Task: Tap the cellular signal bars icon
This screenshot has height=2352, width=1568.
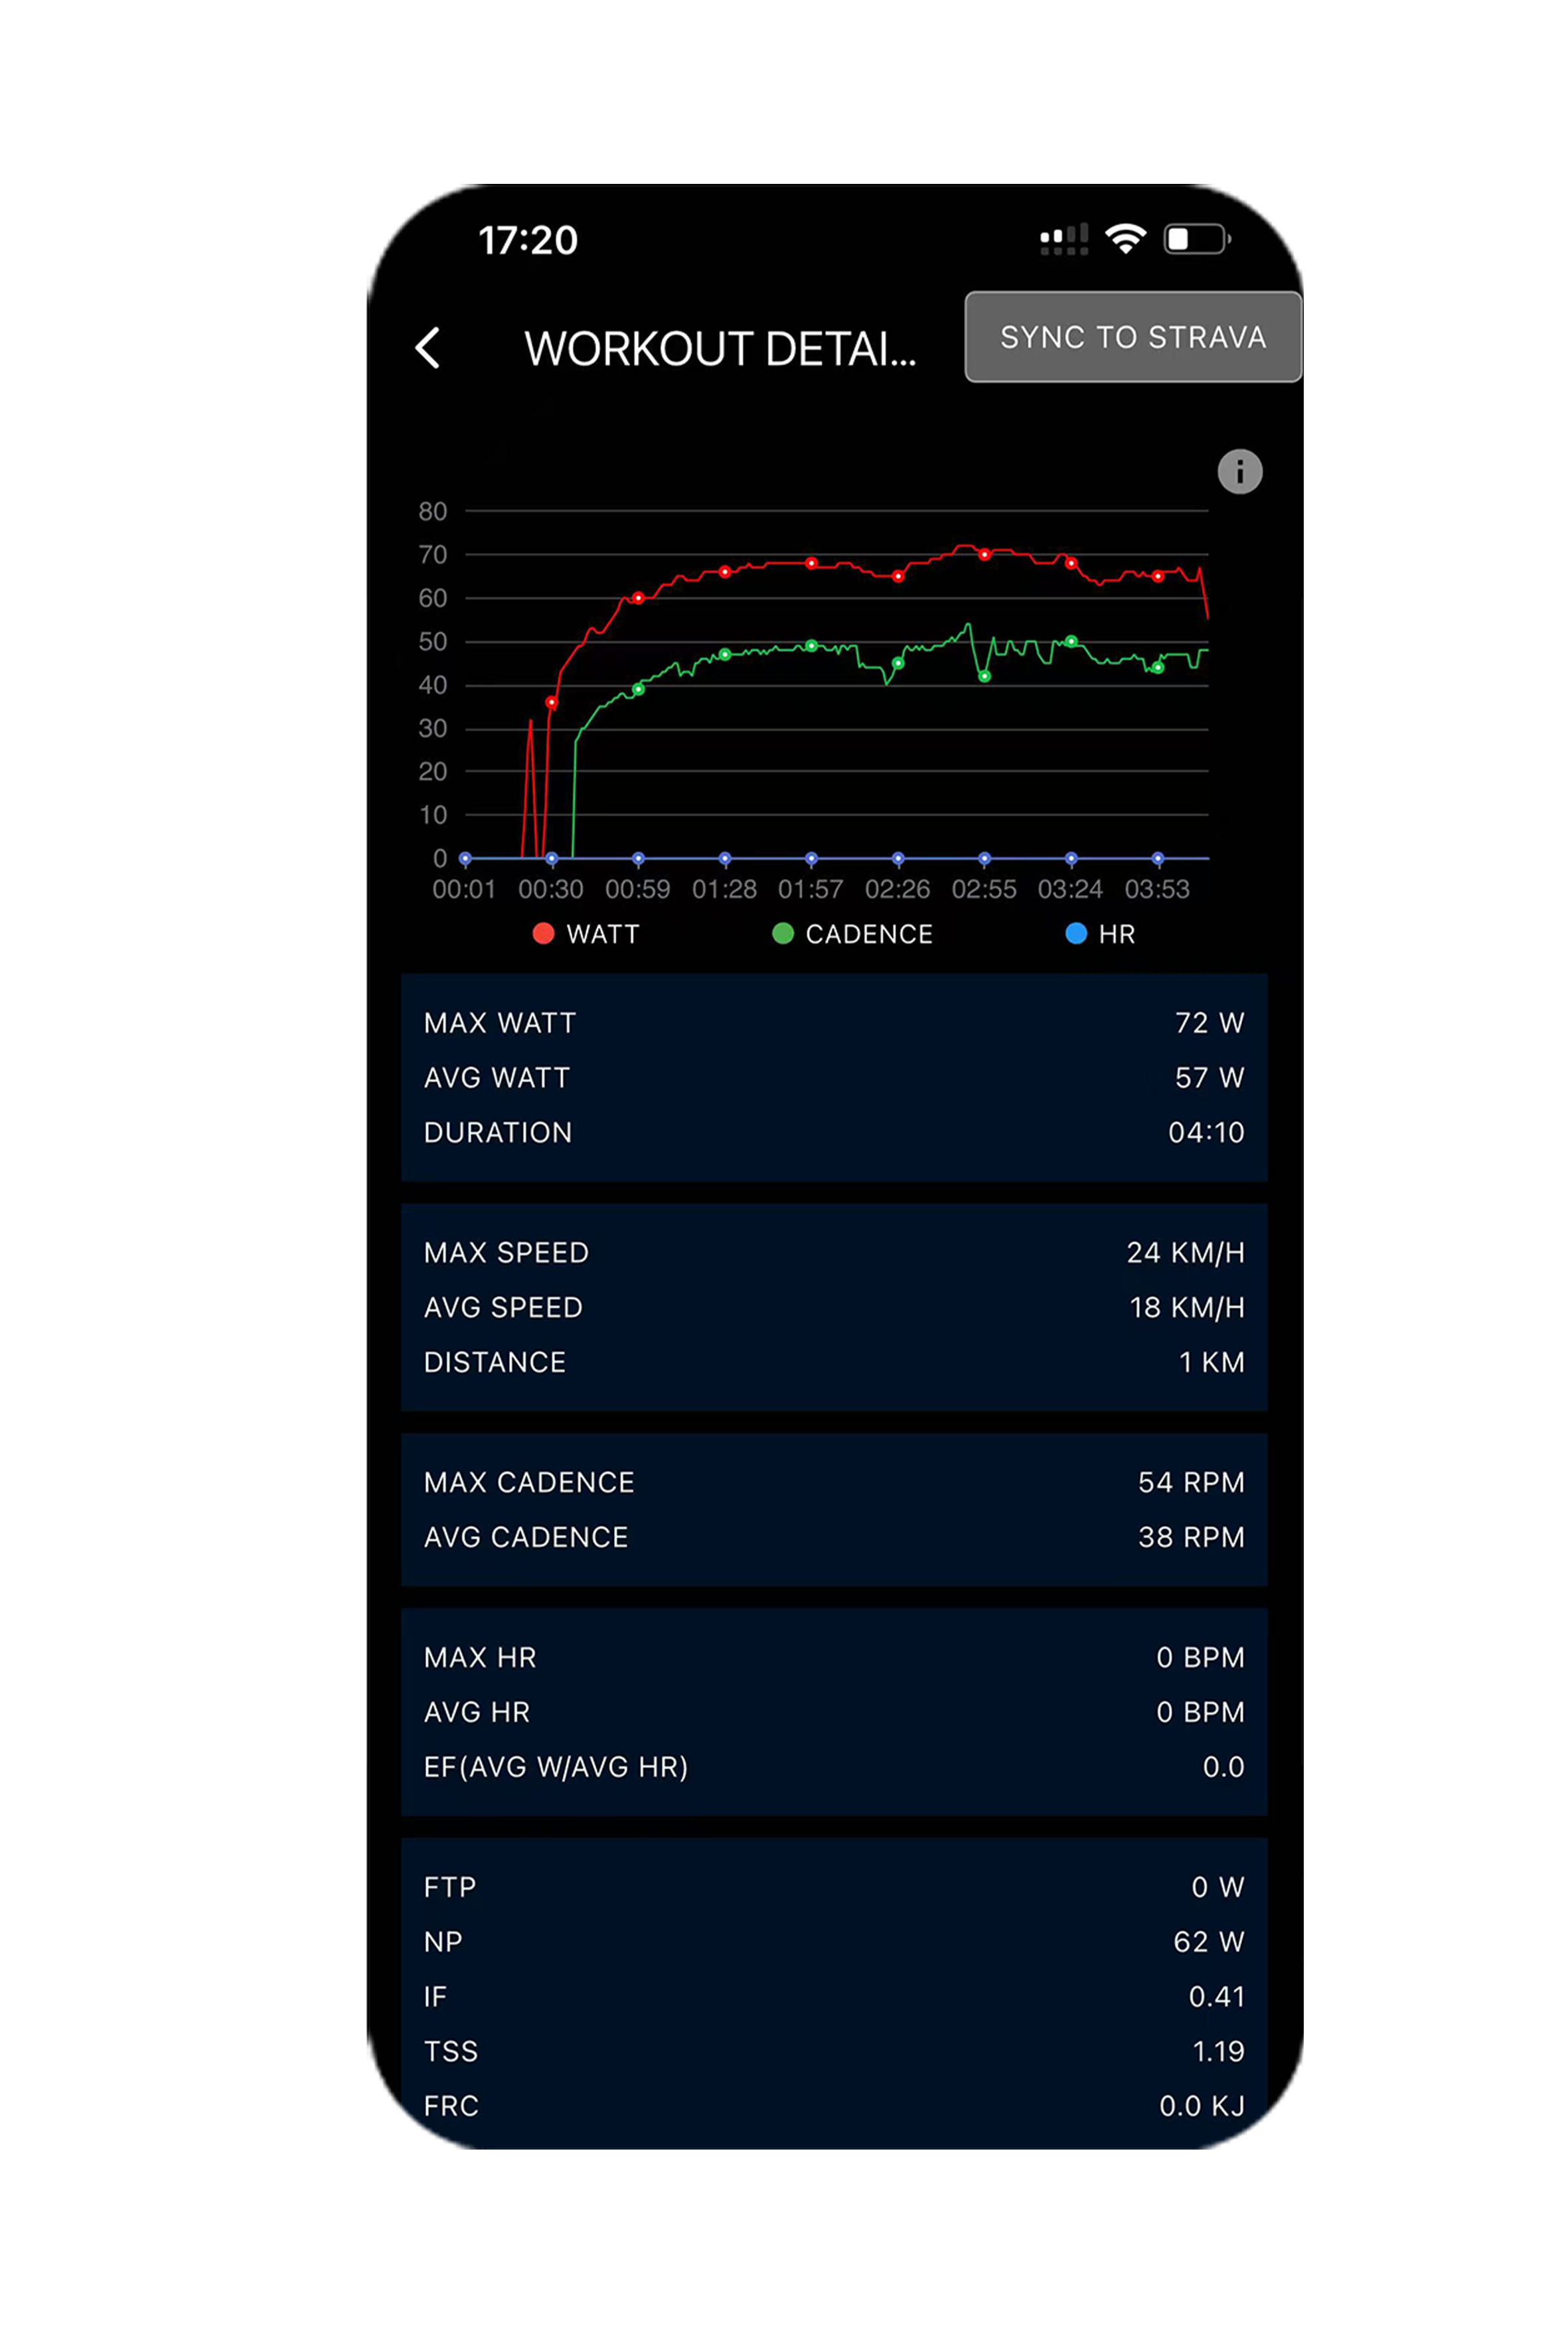Action: coord(1063,240)
